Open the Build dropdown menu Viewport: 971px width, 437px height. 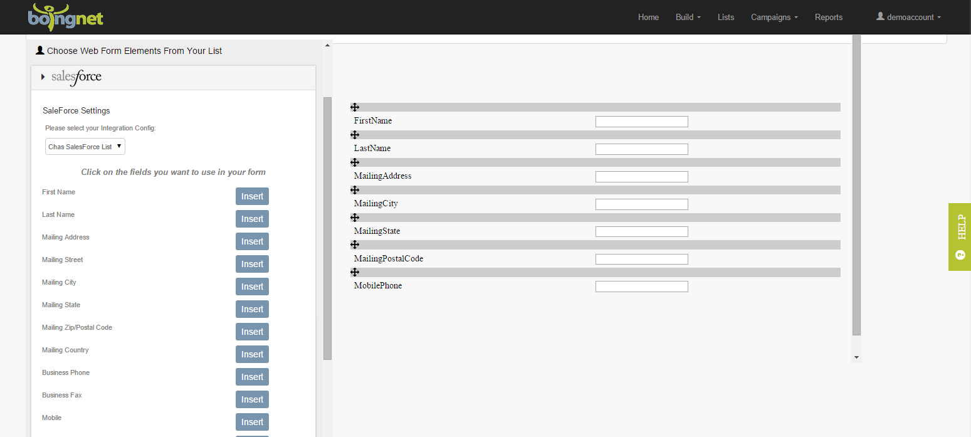(688, 17)
